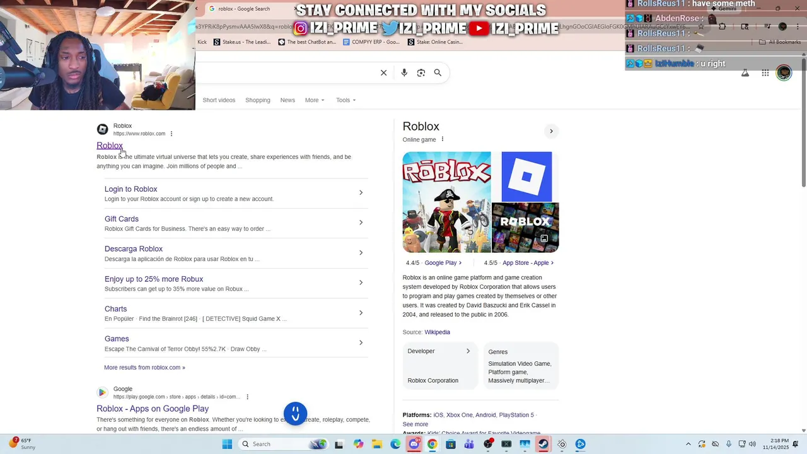This screenshot has height=454, width=807.
Task: Show hidden icons in the system tray
Action: 689,444
